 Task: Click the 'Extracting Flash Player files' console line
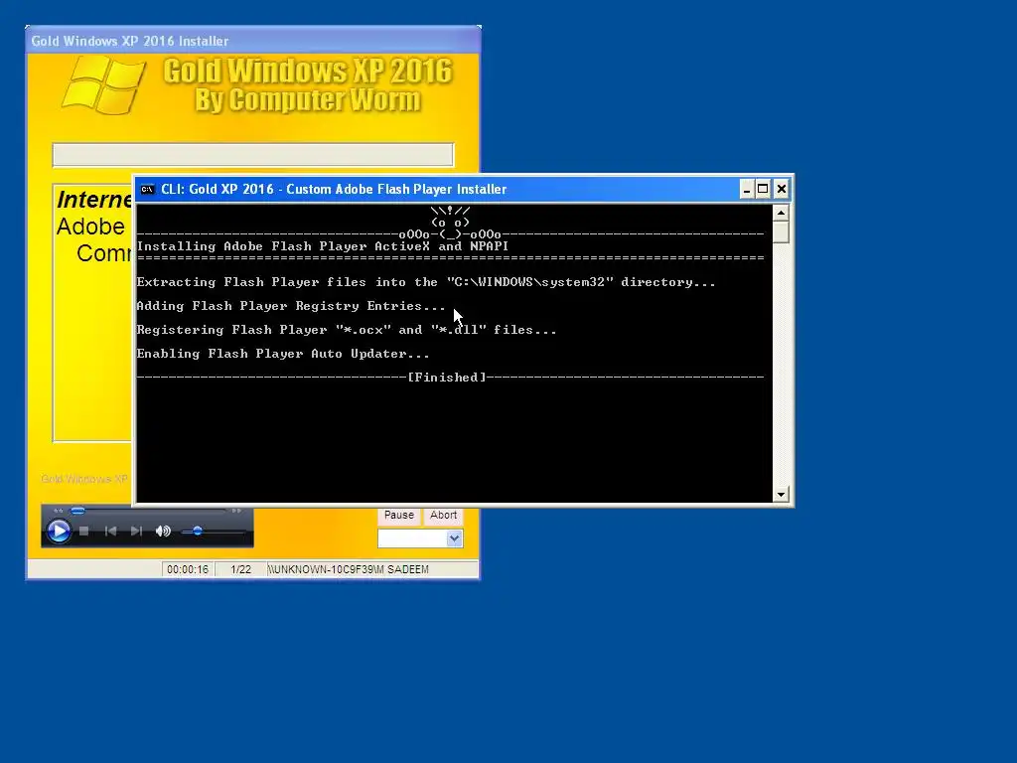point(425,282)
